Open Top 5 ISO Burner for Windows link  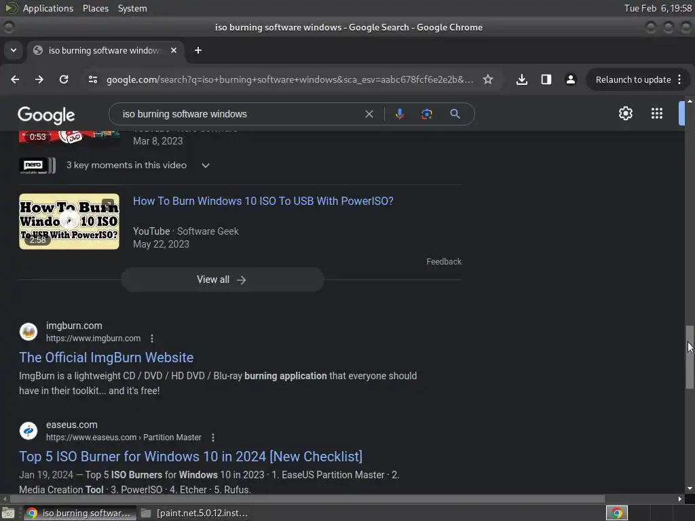click(x=191, y=457)
